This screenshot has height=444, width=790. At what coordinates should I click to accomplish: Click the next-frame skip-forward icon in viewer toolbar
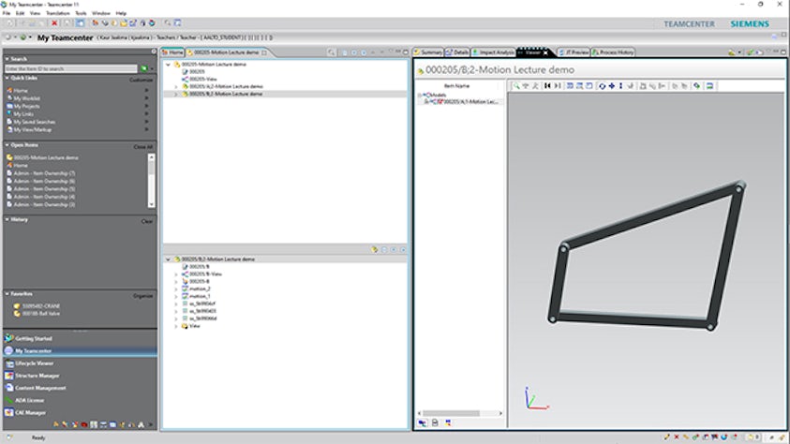558,86
